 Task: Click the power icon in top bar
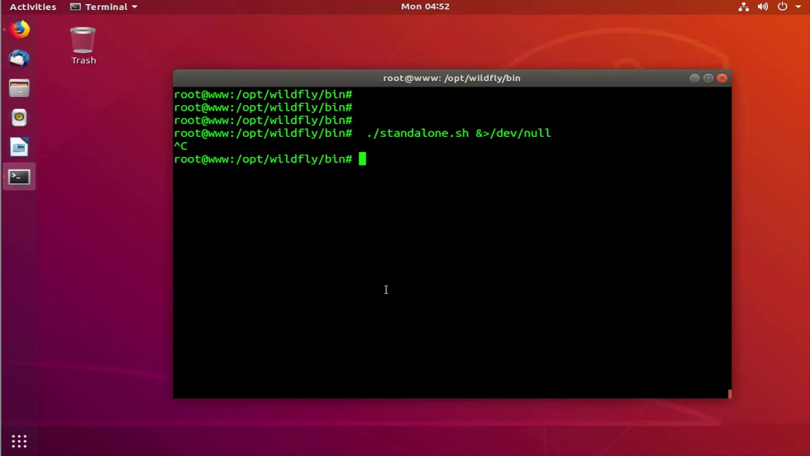pos(782,6)
